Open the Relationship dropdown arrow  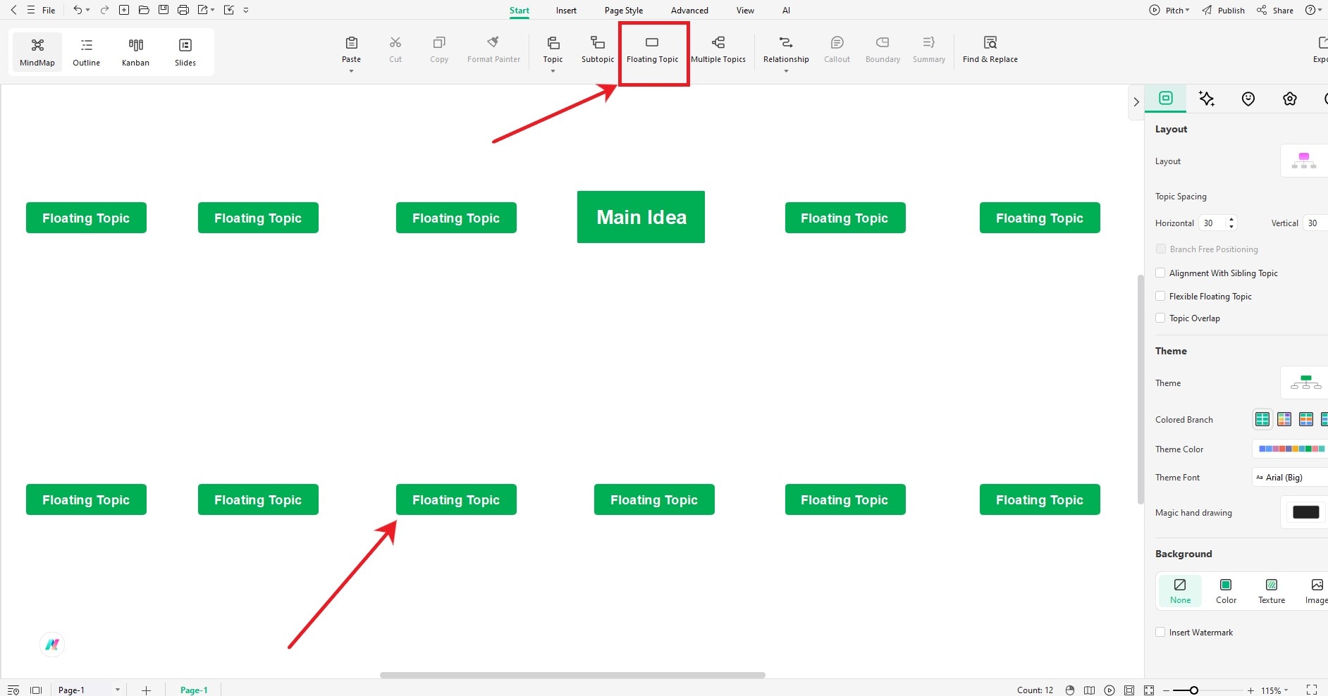(786, 71)
